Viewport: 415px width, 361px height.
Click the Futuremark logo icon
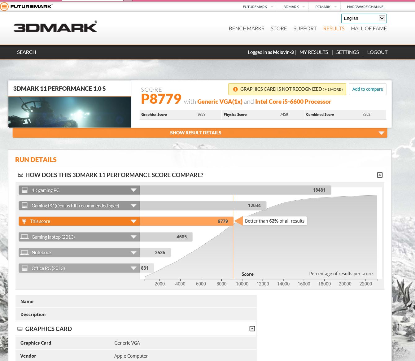[x=4, y=7]
